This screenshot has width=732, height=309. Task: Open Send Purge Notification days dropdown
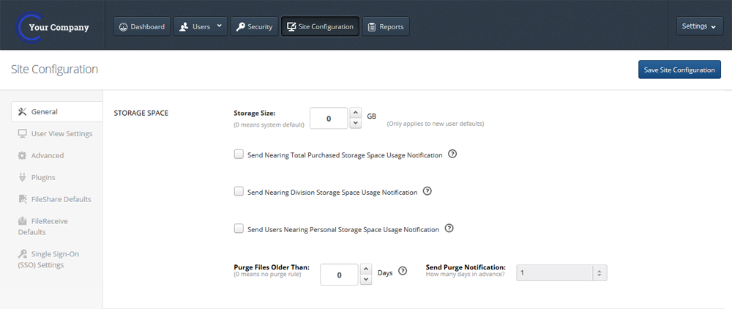pos(561,272)
